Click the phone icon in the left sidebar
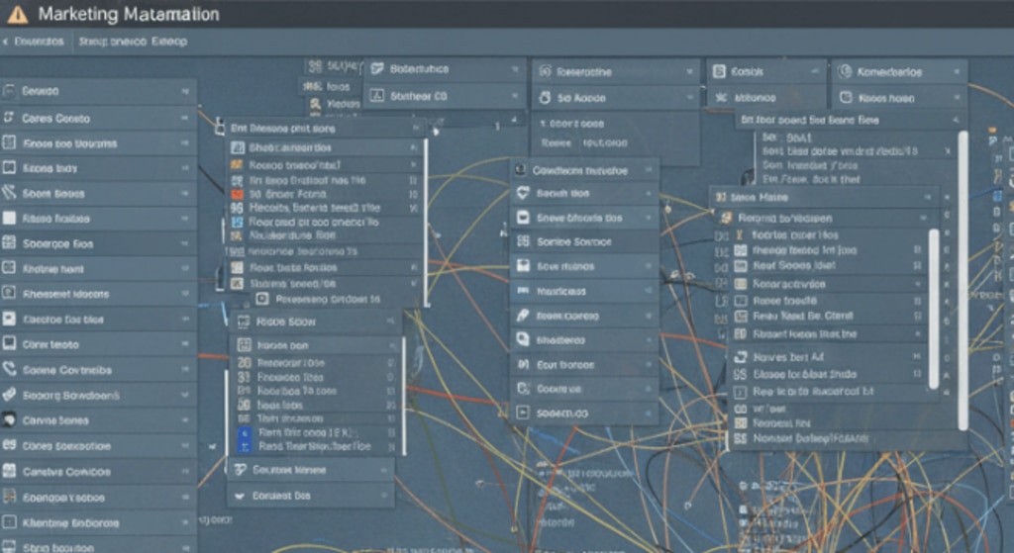Viewport: 1014px width, 553px height. tap(10, 370)
